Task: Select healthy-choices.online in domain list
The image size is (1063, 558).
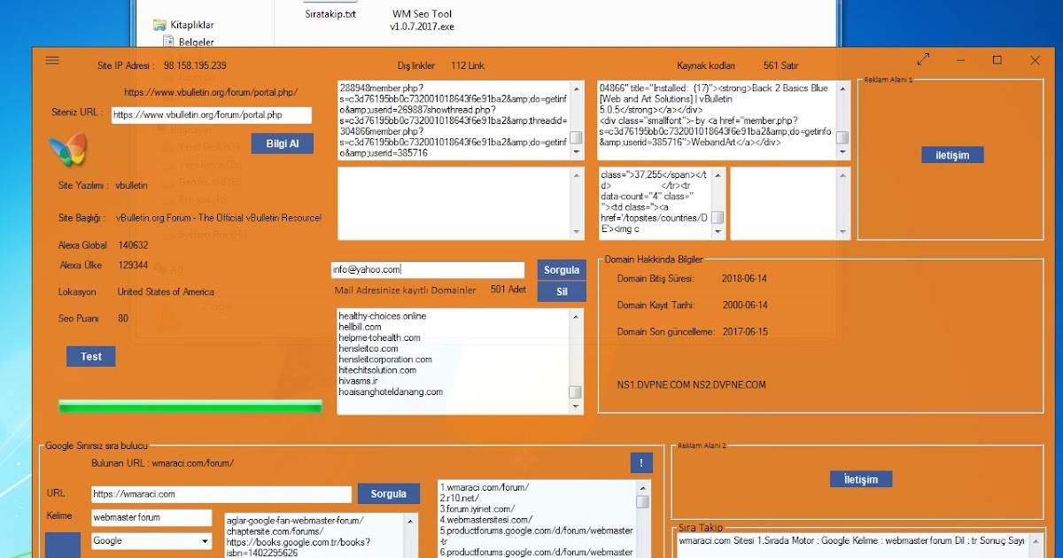Action: (x=382, y=316)
